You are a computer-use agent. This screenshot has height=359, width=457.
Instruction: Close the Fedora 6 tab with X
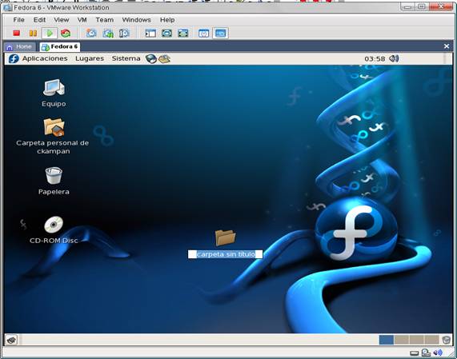tap(447, 46)
